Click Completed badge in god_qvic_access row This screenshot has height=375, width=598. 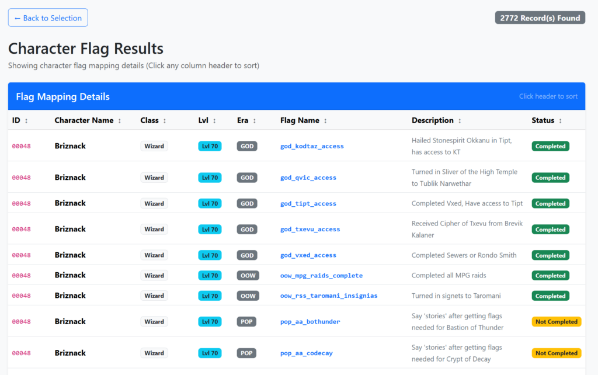pyautogui.click(x=550, y=178)
